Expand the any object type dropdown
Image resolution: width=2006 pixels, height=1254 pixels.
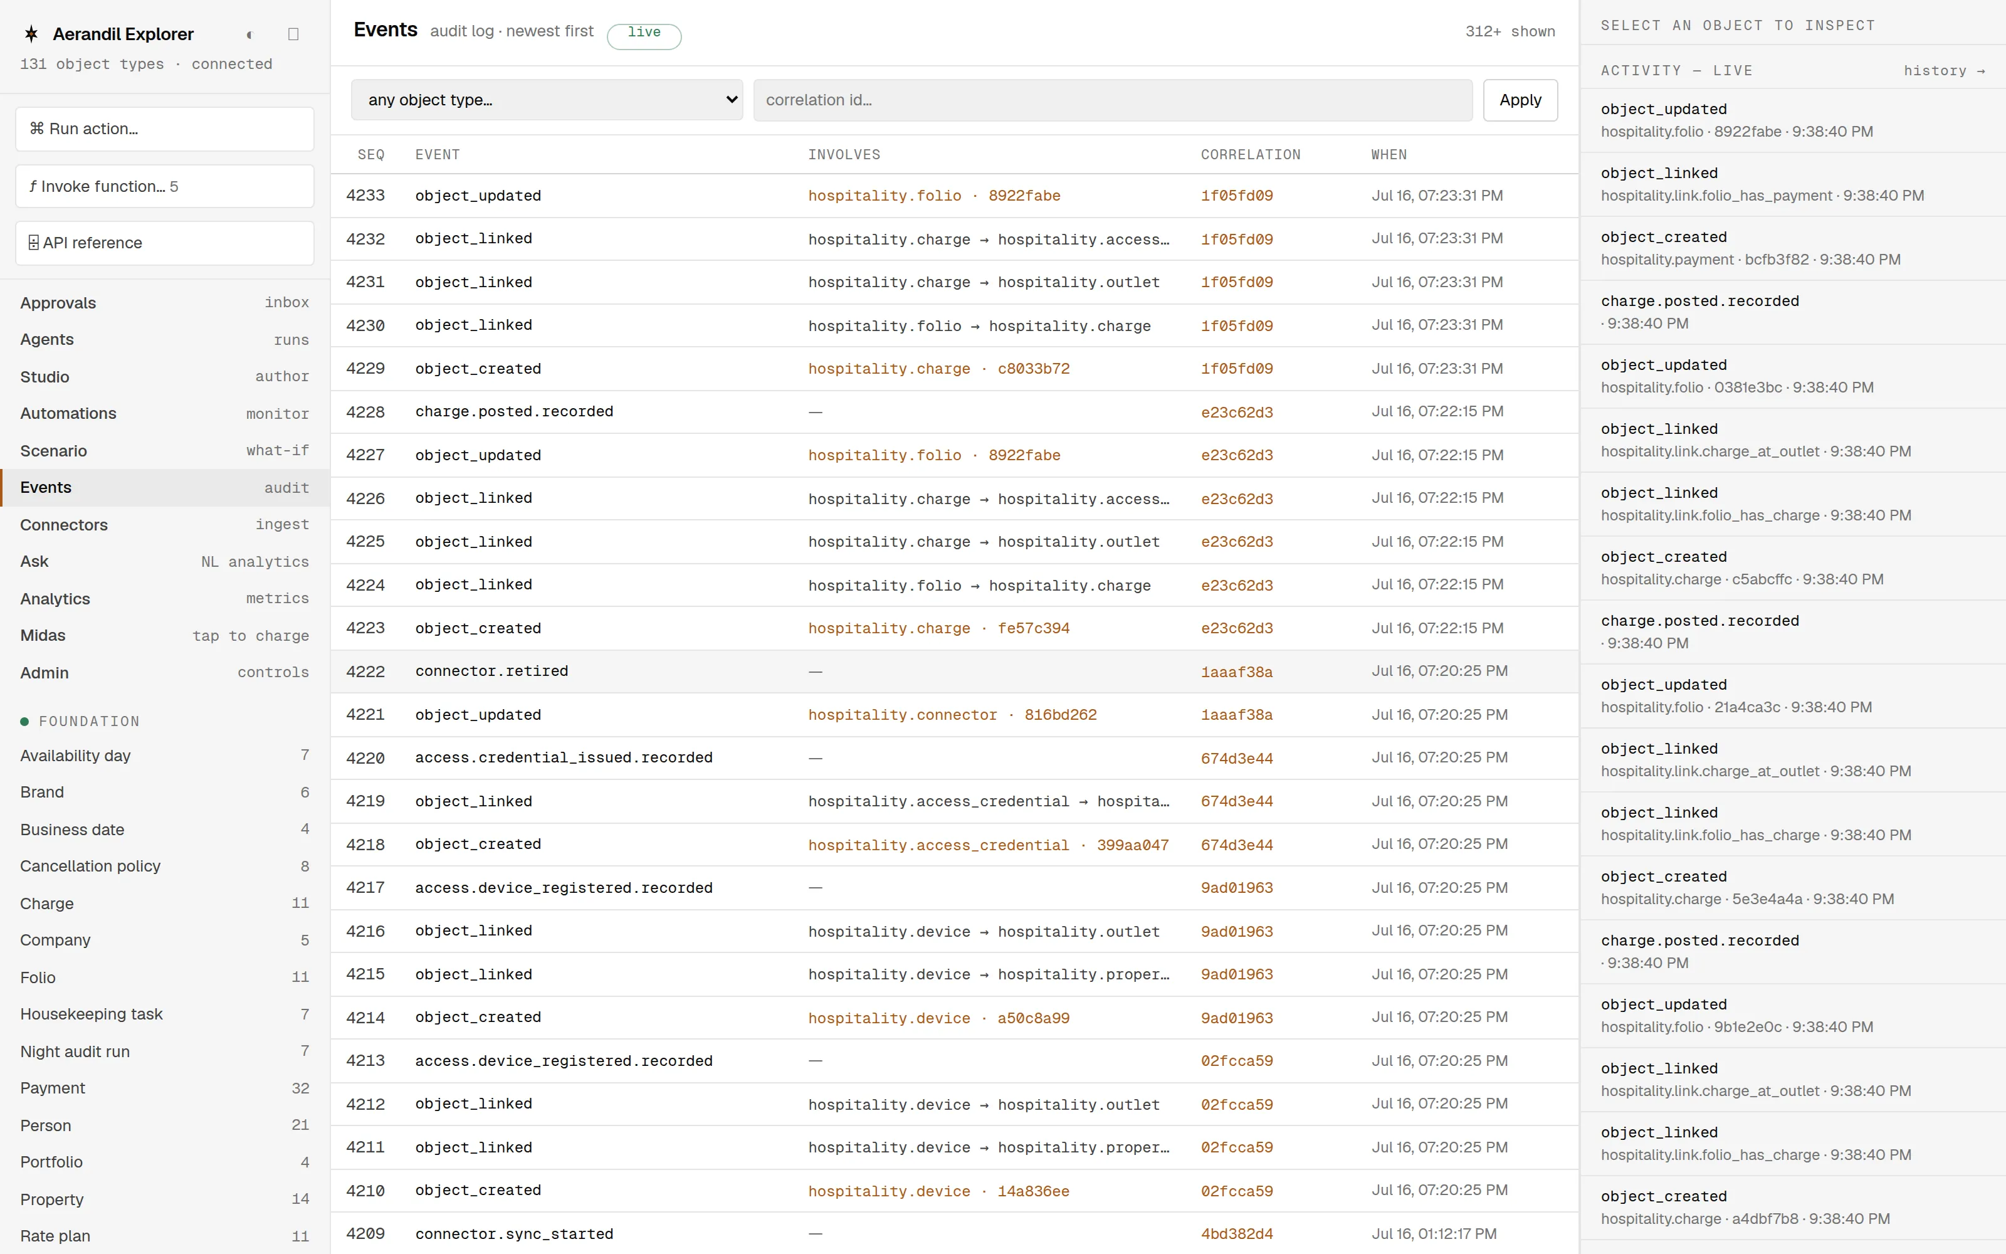547,100
